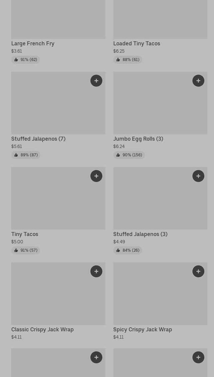Add Stuffed Jalapenos (3) to order

[198, 176]
